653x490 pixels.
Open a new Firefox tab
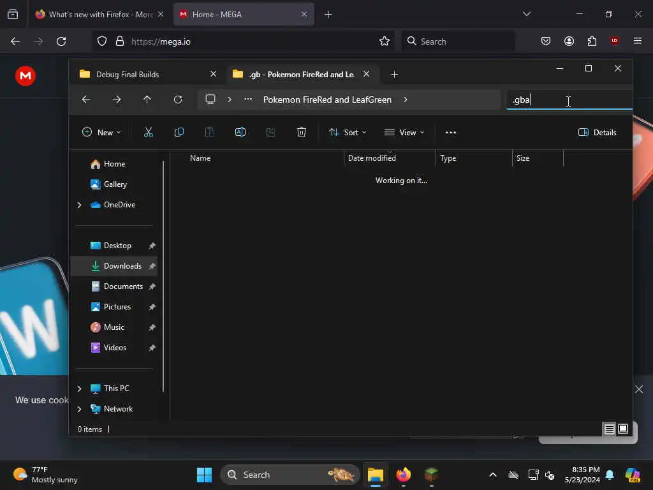pyautogui.click(x=328, y=15)
